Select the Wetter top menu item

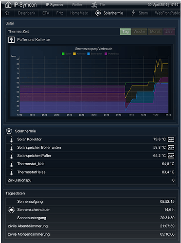77,5
